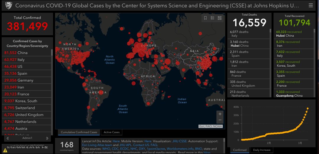Select Switzerland in the confirmed cases list

click(x=27, y=108)
